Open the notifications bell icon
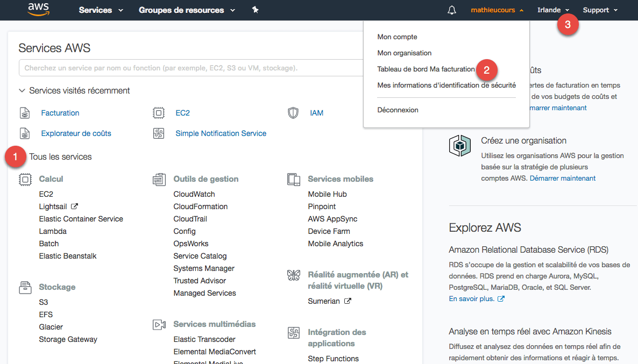638x364 pixels. [x=451, y=10]
